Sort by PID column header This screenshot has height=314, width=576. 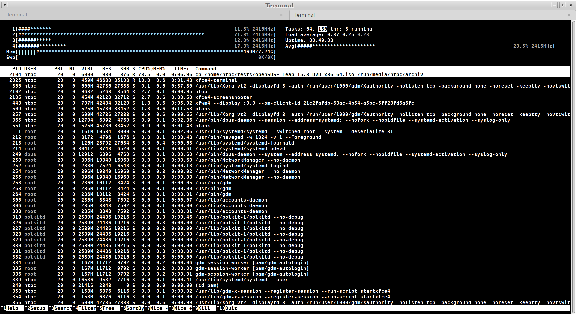point(17,69)
